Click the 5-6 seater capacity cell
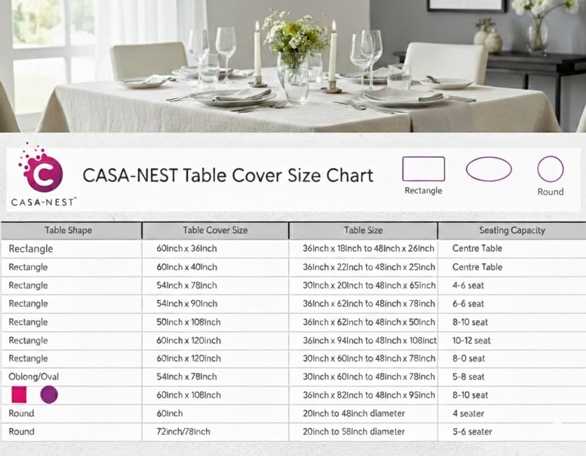Screen dimensions: 586x456 [472, 431]
